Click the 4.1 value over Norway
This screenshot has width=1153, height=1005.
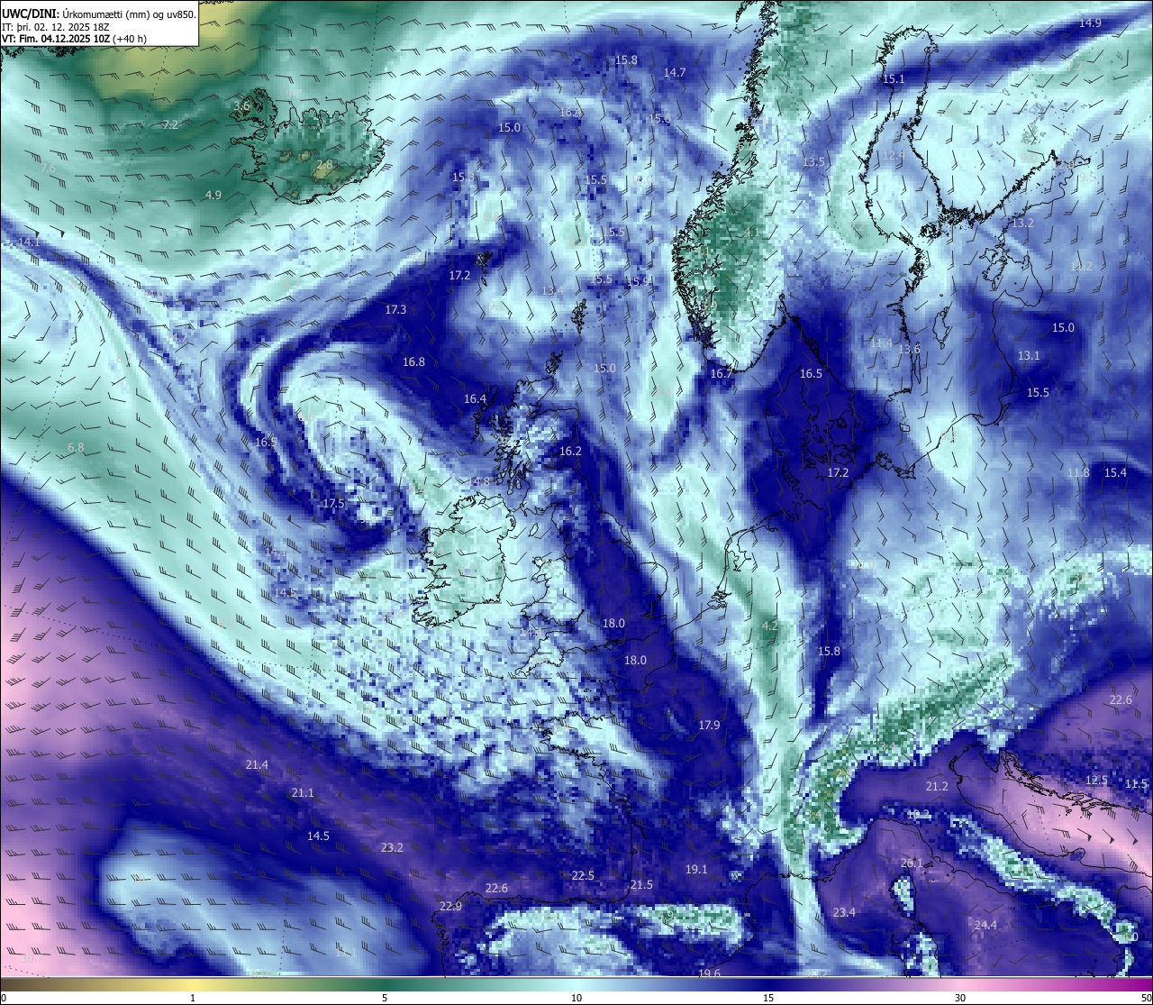click(750, 232)
